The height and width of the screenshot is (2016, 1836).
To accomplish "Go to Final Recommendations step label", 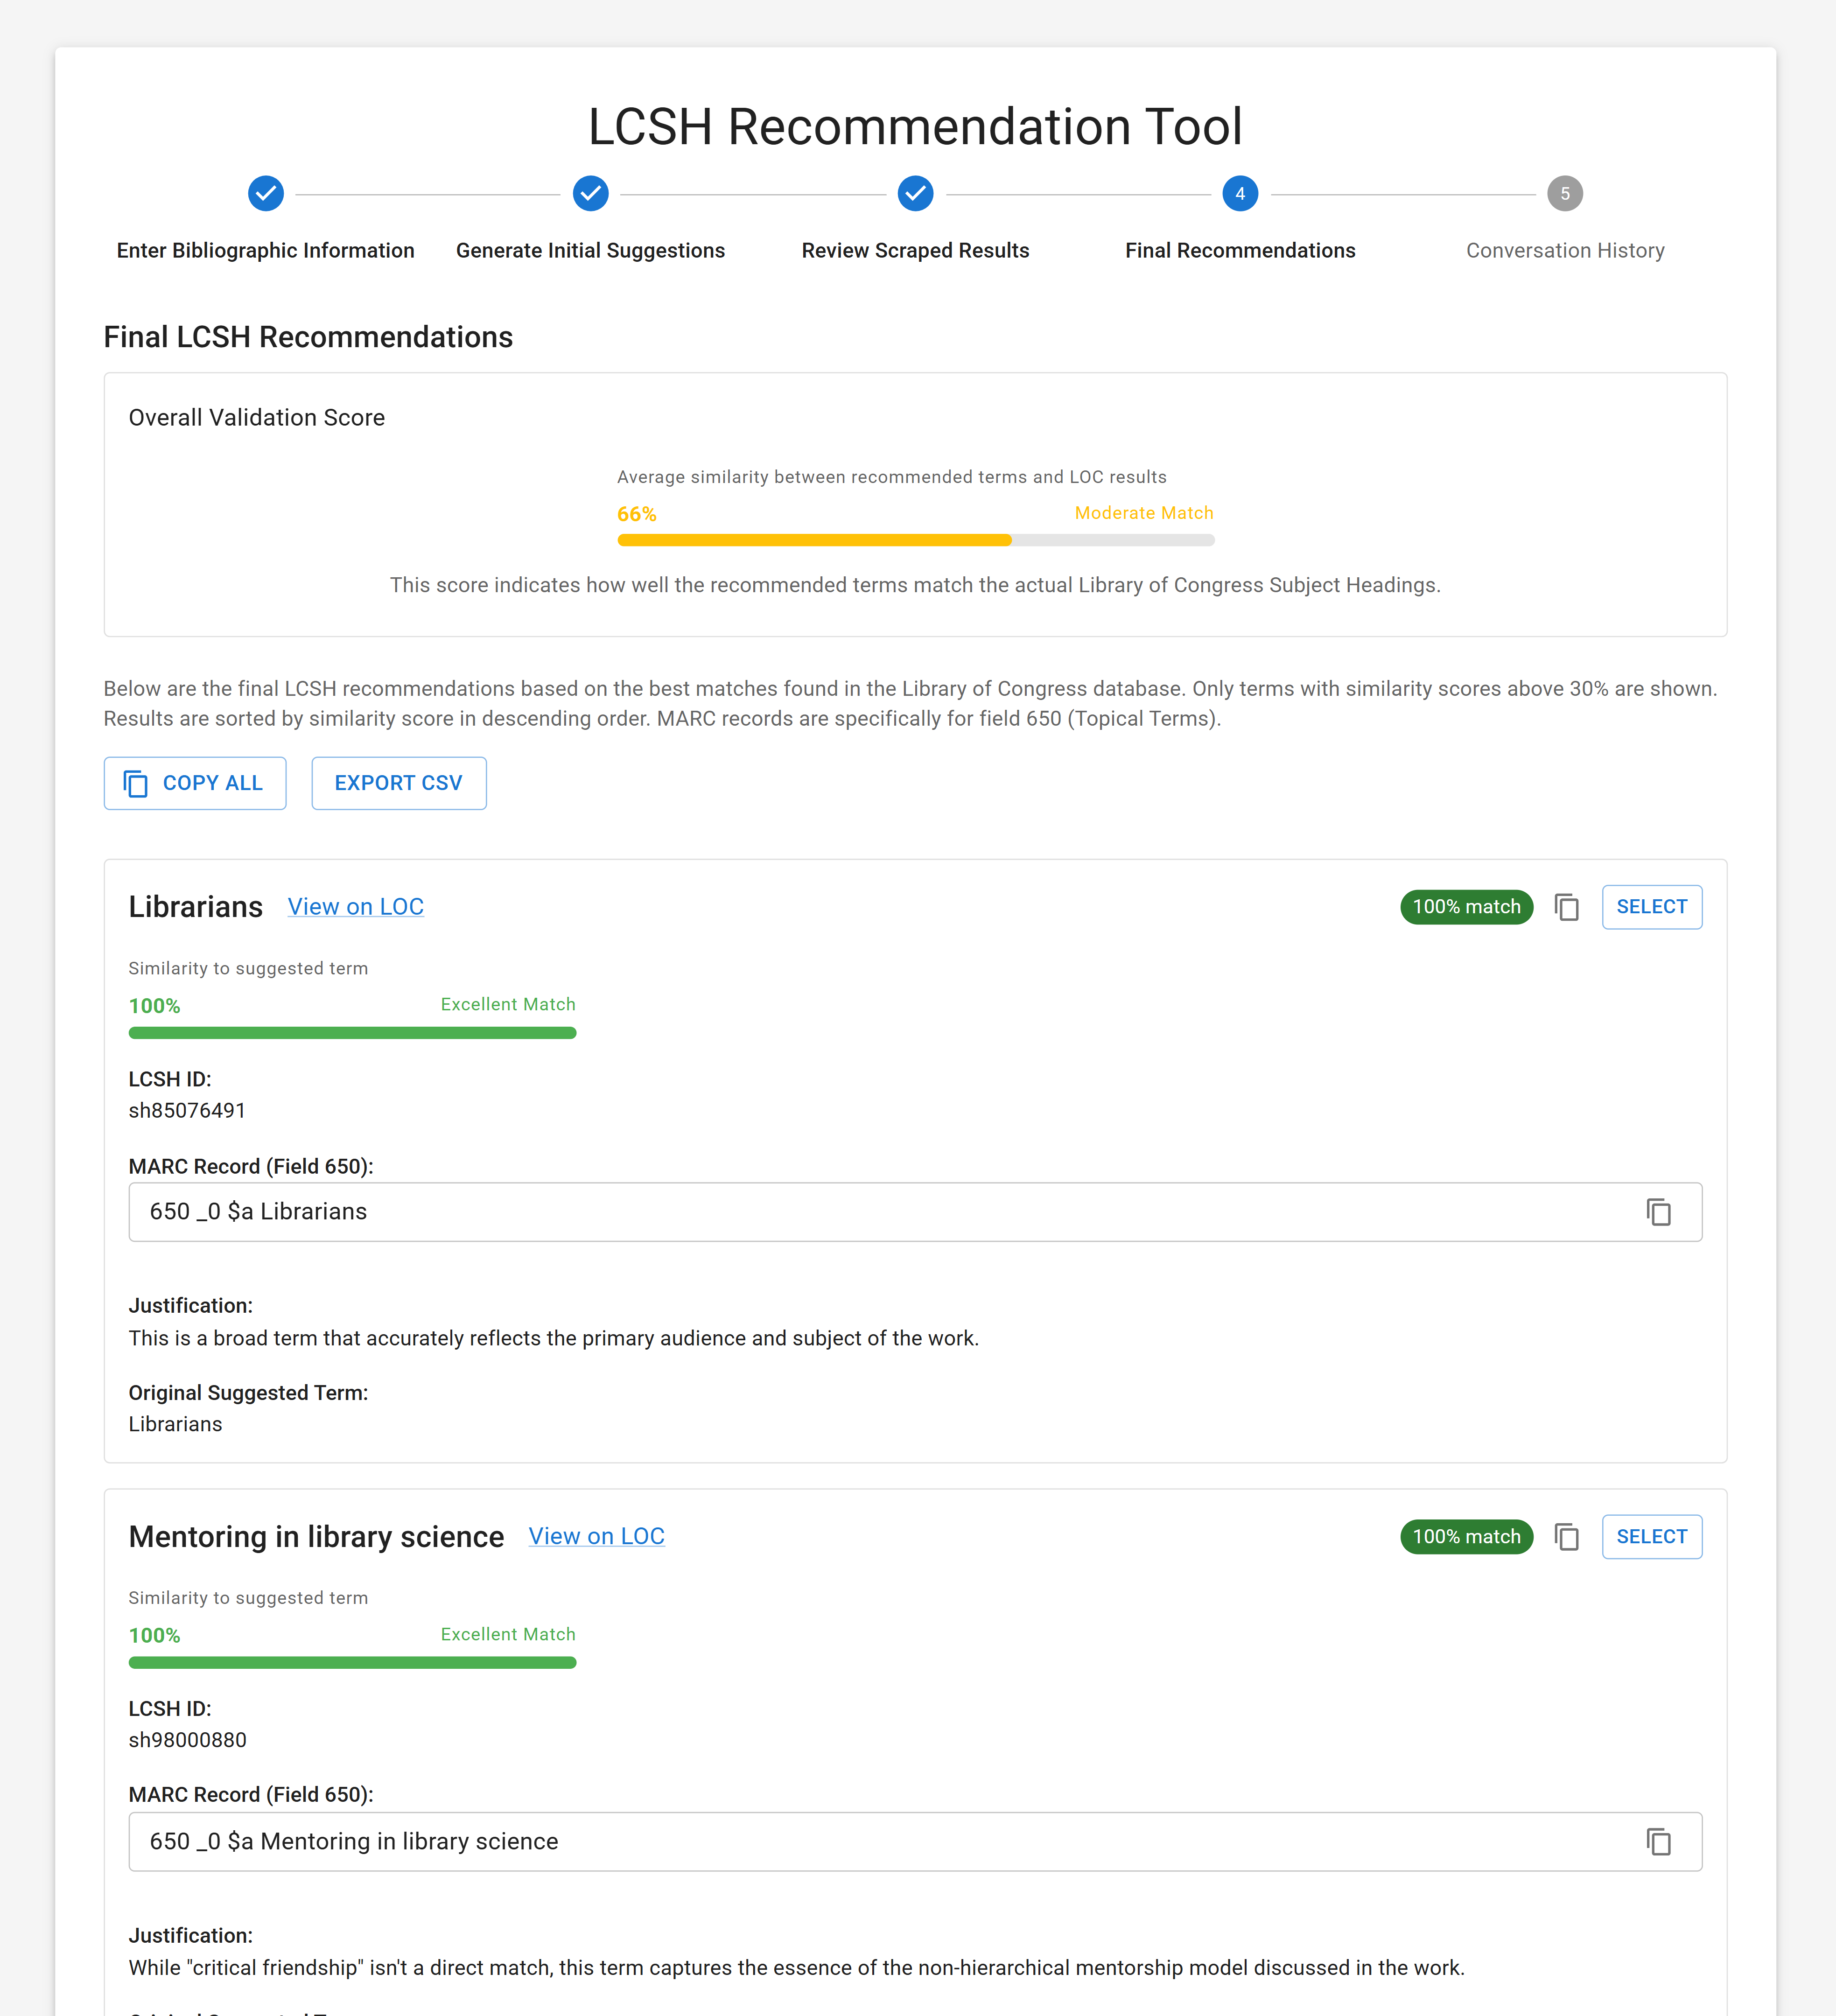I will (1240, 250).
